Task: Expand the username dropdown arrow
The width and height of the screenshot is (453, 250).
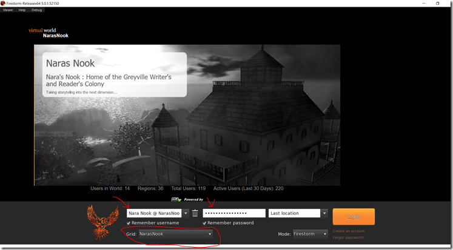Action: pyautogui.click(x=186, y=213)
